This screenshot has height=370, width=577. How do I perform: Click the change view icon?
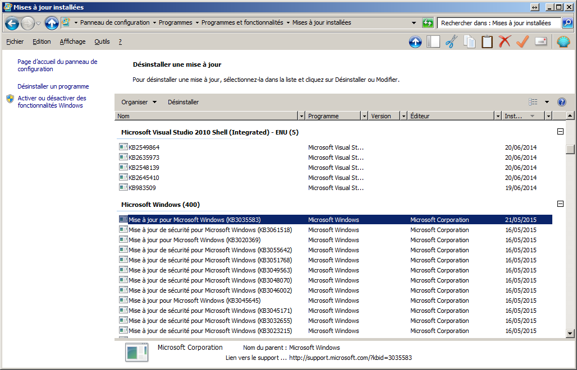tap(533, 102)
